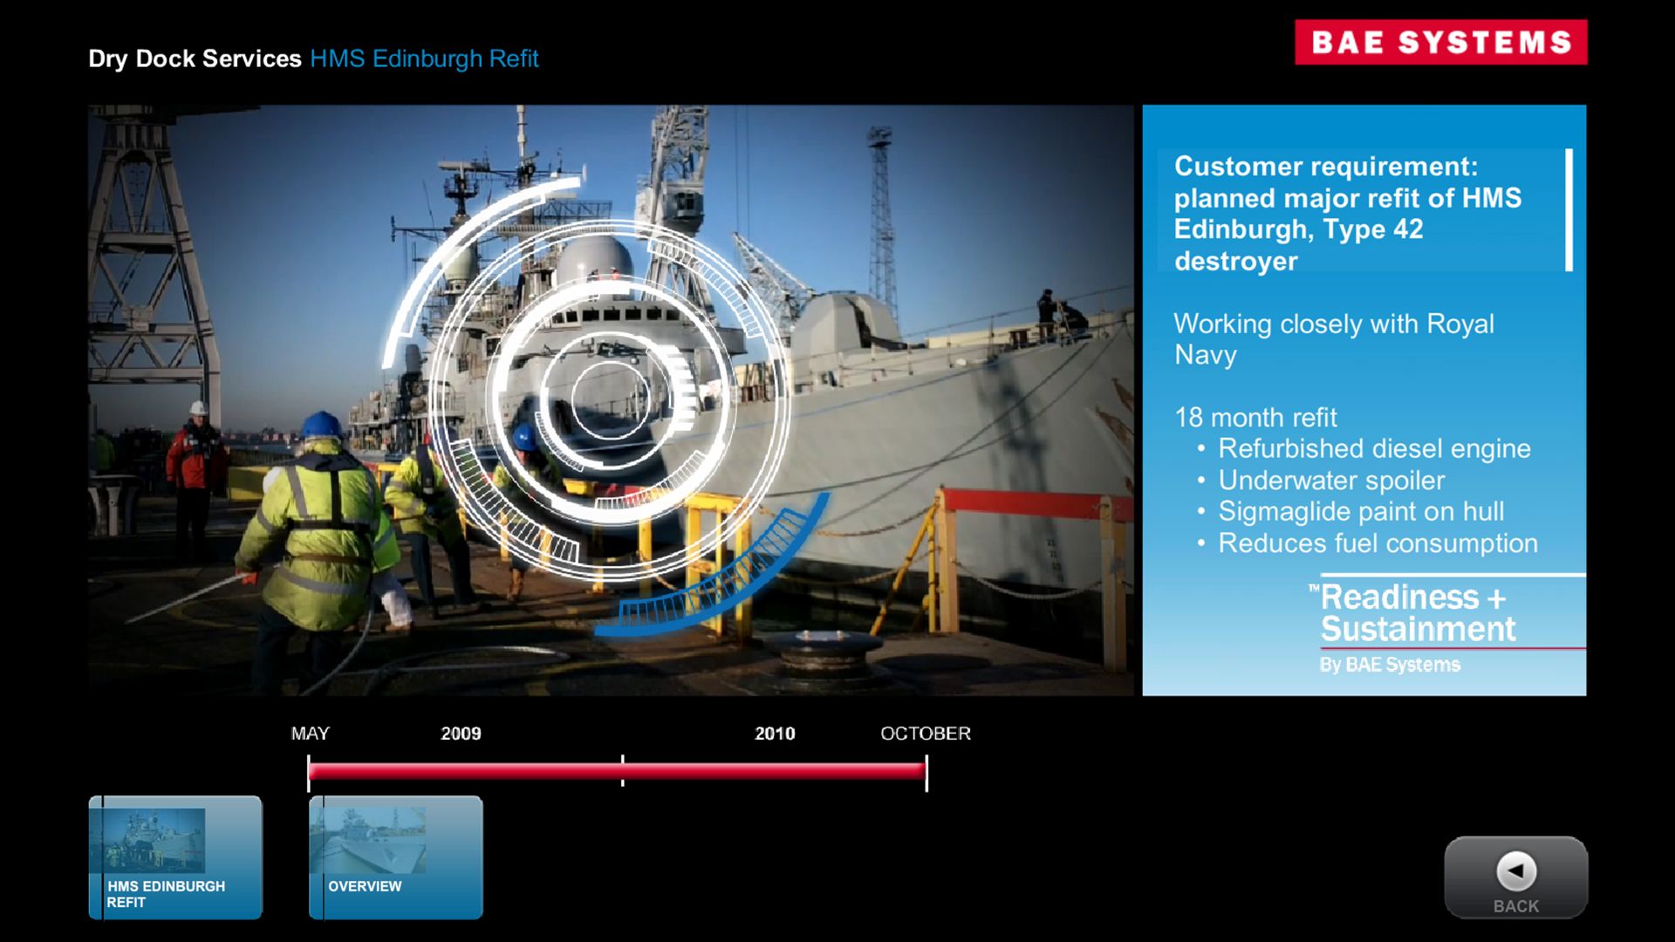Click the worker in blue hard hat

pyautogui.click(x=318, y=523)
